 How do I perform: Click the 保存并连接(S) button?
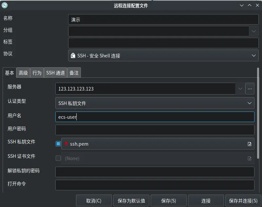[x=243, y=201]
